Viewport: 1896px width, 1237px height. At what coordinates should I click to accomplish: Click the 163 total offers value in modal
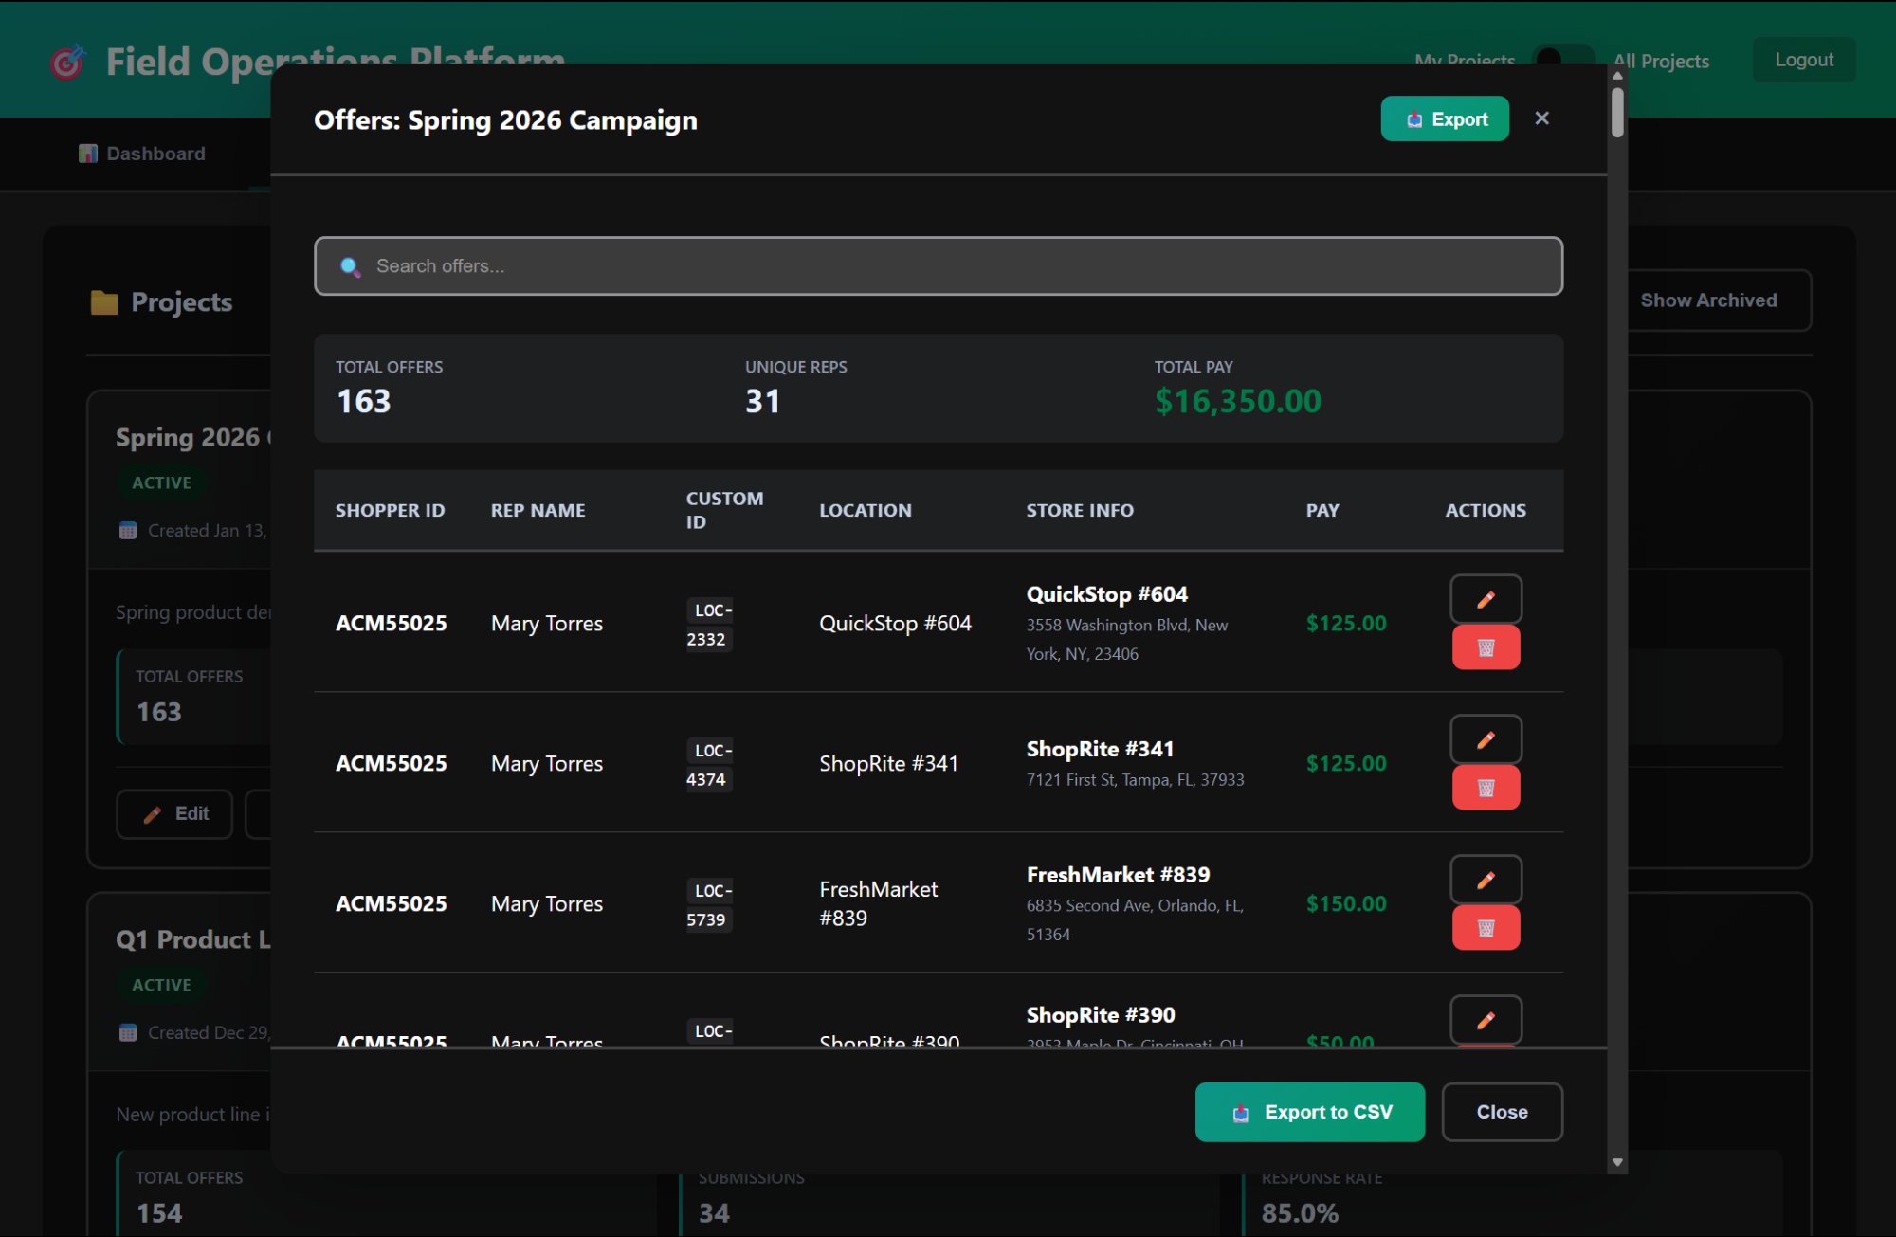pos(363,402)
